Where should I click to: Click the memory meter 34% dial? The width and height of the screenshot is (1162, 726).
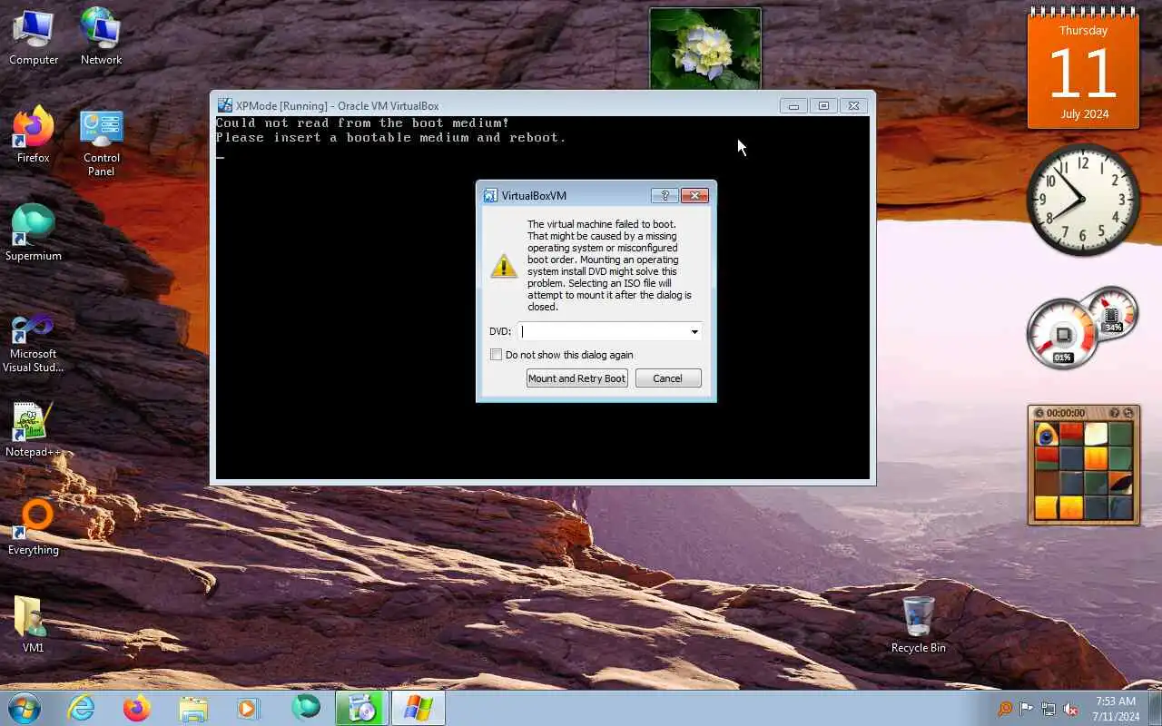click(1112, 311)
